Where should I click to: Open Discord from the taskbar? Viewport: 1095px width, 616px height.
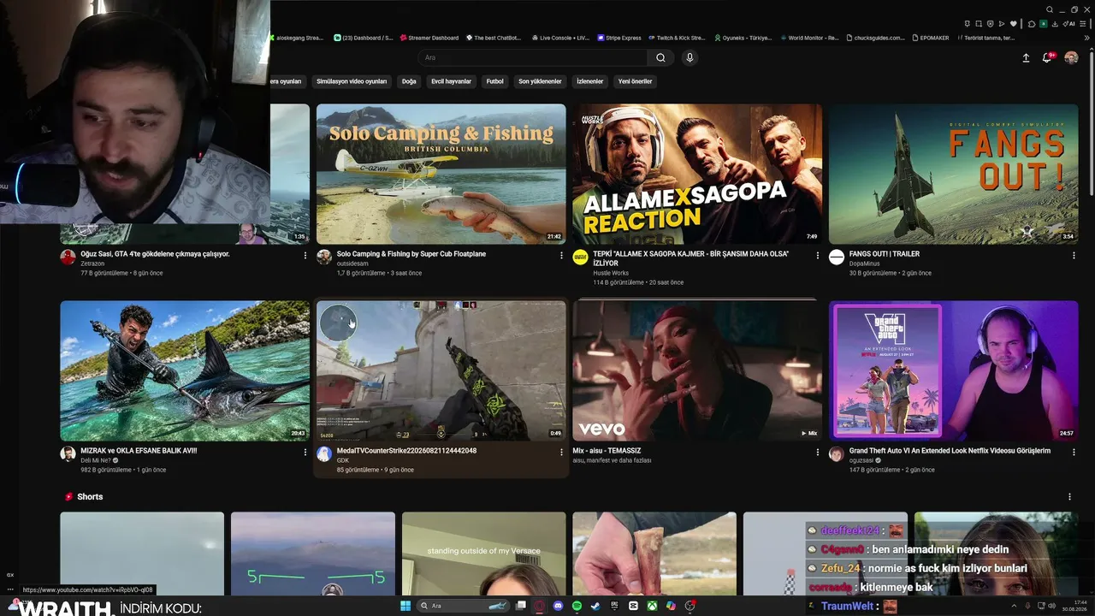tap(559, 606)
